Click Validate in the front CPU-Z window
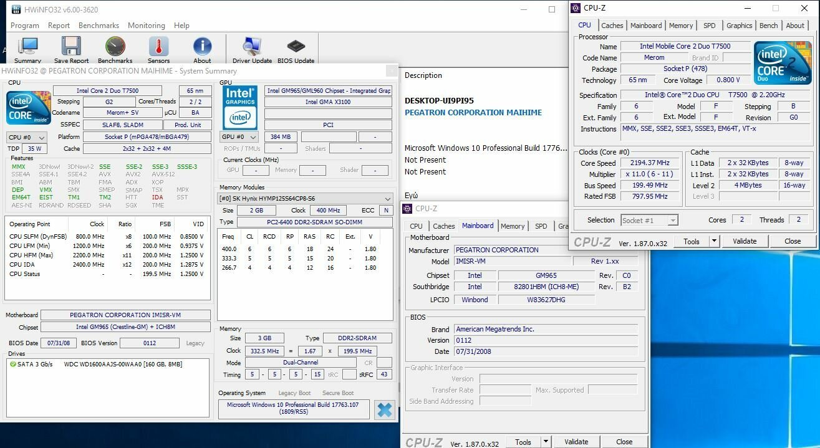 pos(745,241)
